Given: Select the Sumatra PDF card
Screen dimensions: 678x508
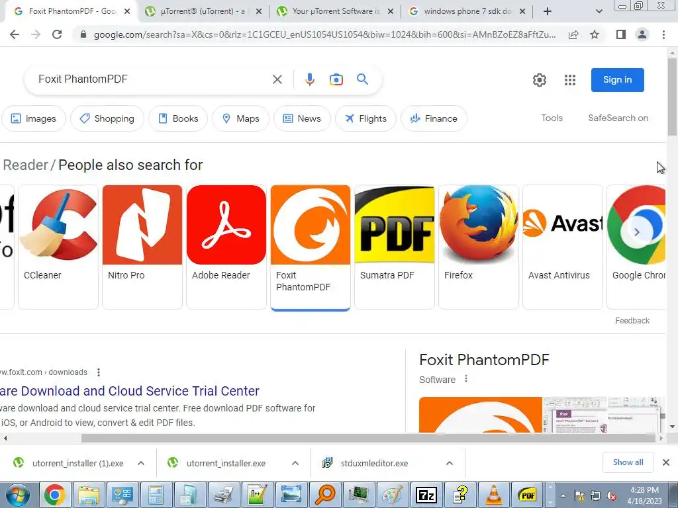Looking at the screenshot, I should pos(395,247).
